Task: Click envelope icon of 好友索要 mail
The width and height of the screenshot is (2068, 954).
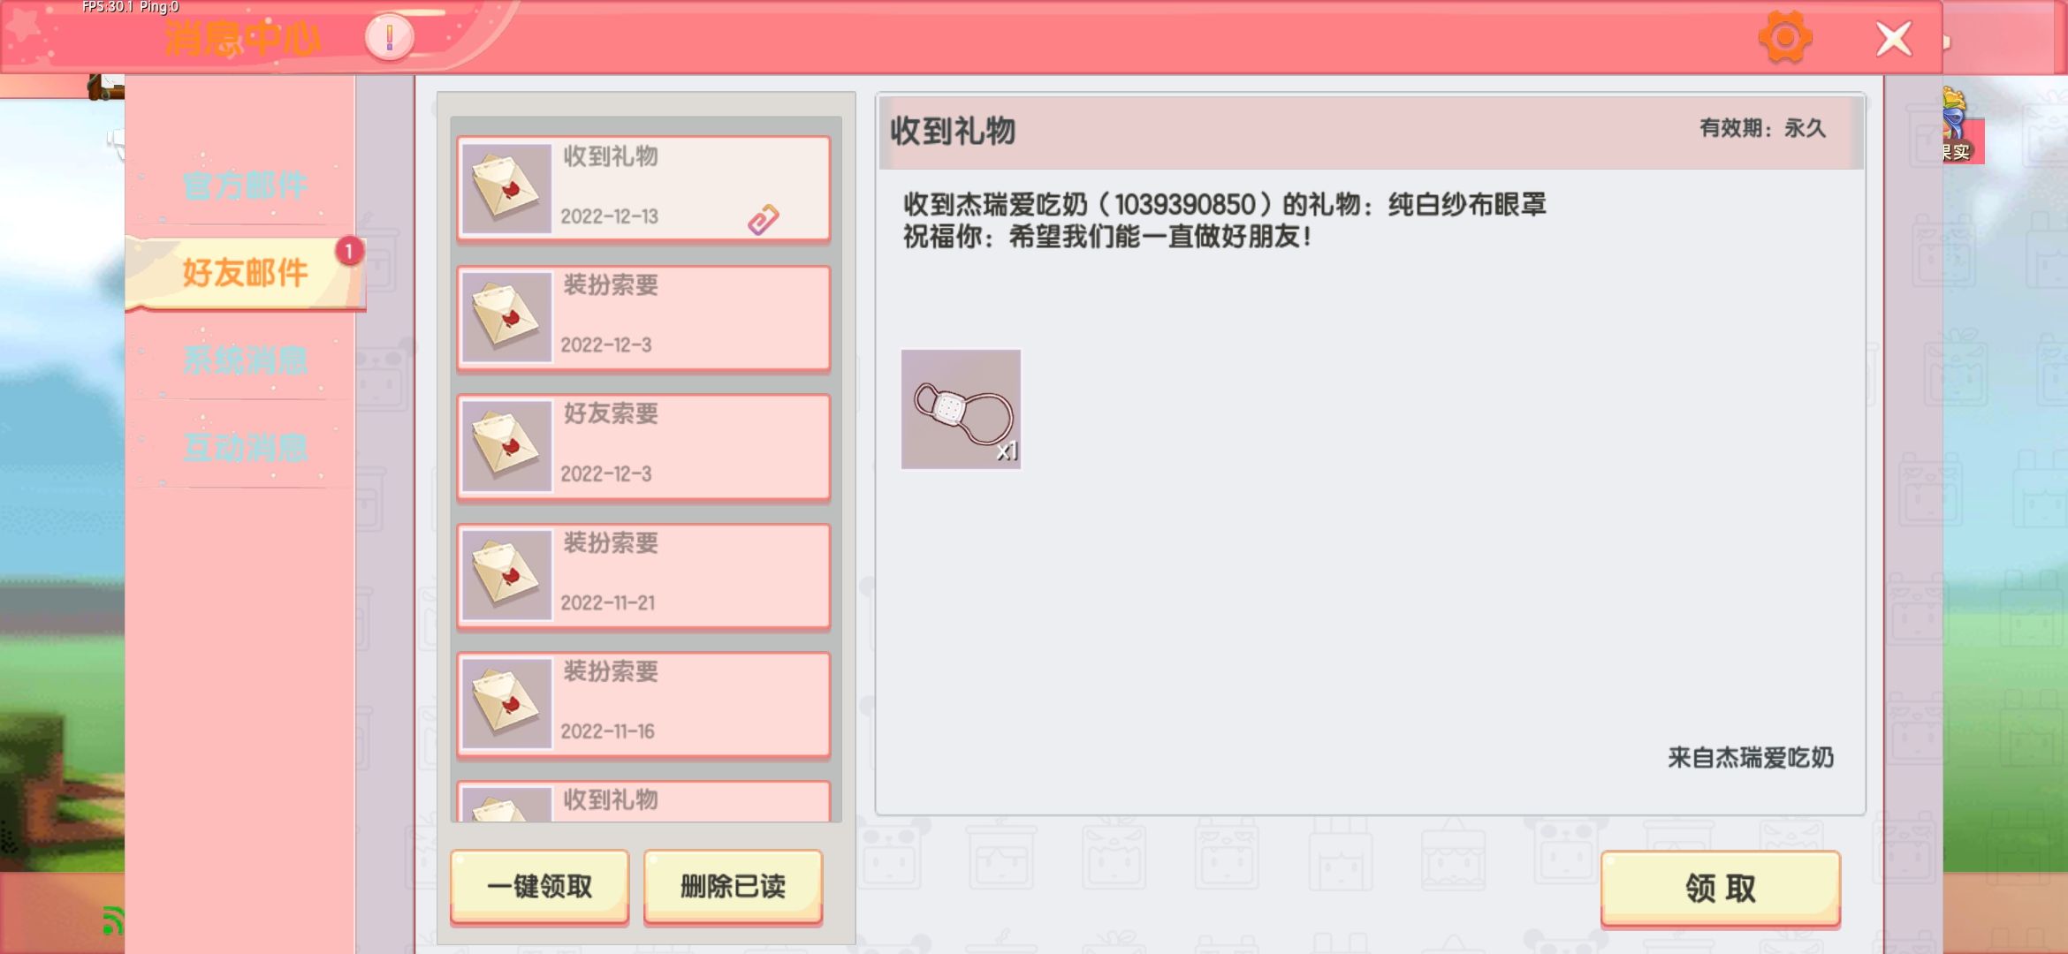Action: (x=506, y=445)
